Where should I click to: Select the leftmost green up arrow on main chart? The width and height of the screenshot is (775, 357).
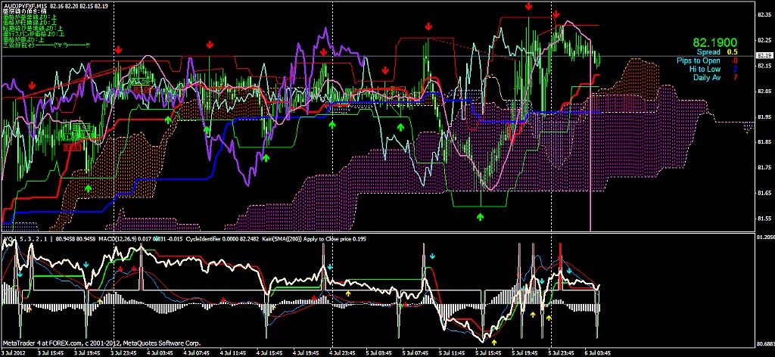coord(88,187)
